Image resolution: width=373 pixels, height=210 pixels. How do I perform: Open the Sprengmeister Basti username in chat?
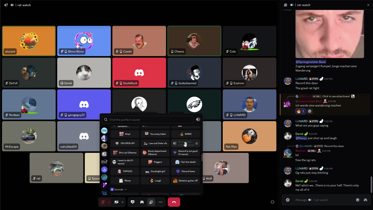(x=309, y=101)
